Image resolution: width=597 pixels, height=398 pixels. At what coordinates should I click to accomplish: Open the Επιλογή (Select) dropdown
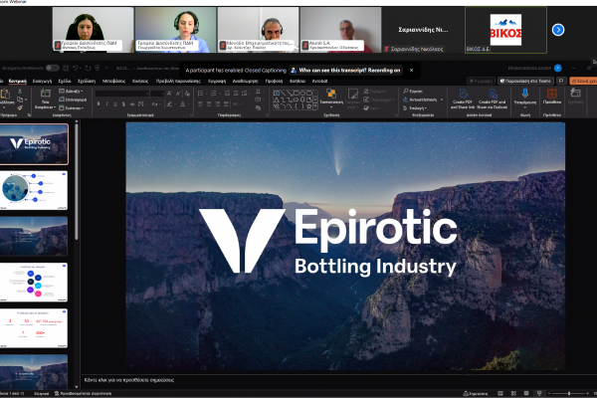[415, 108]
